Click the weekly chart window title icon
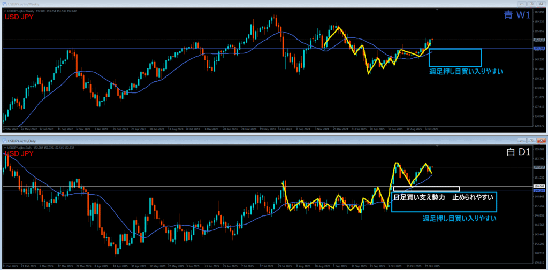The height and width of the screenshot is (270, 548). pos(4,3)
